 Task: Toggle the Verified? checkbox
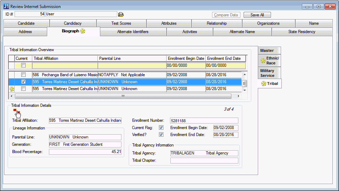click(x=161, y=135)
